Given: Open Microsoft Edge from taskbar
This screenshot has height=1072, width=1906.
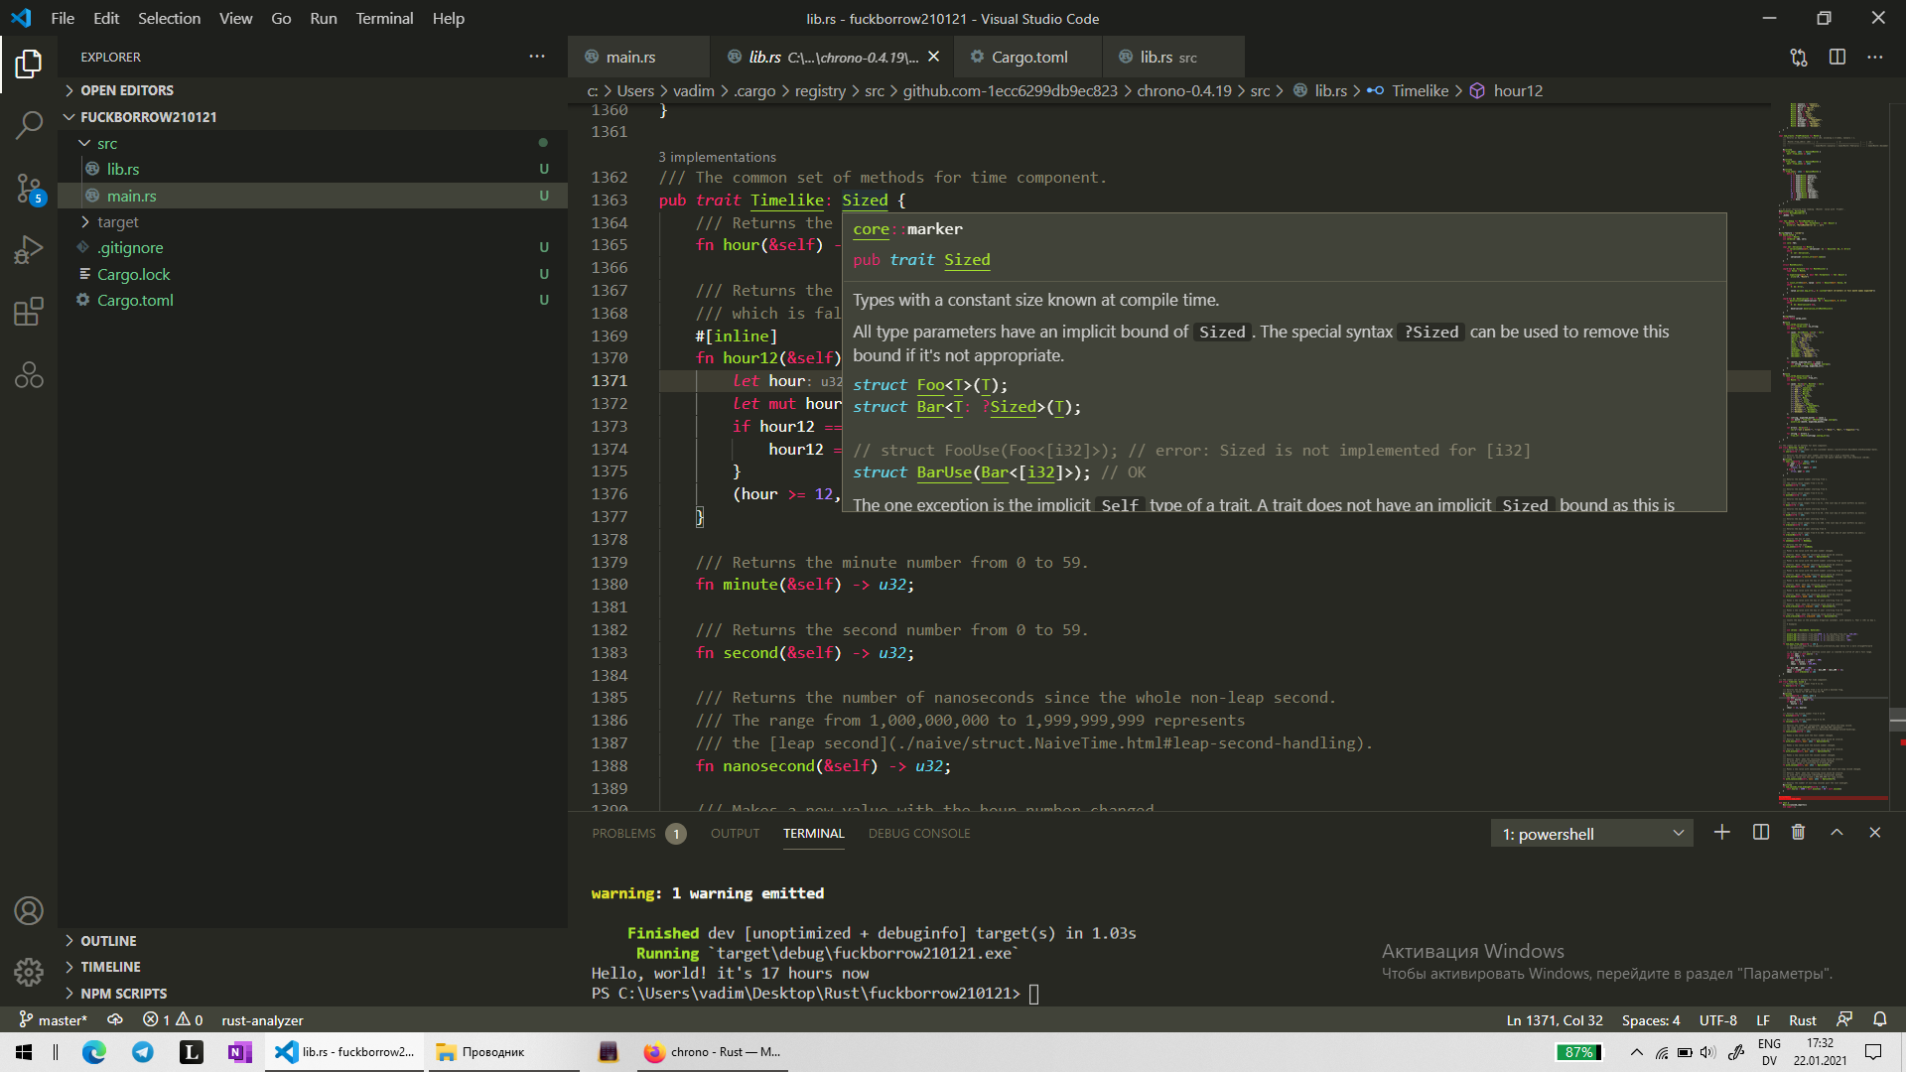Looking at the screenshot, I should click(x=94, y=1052).
